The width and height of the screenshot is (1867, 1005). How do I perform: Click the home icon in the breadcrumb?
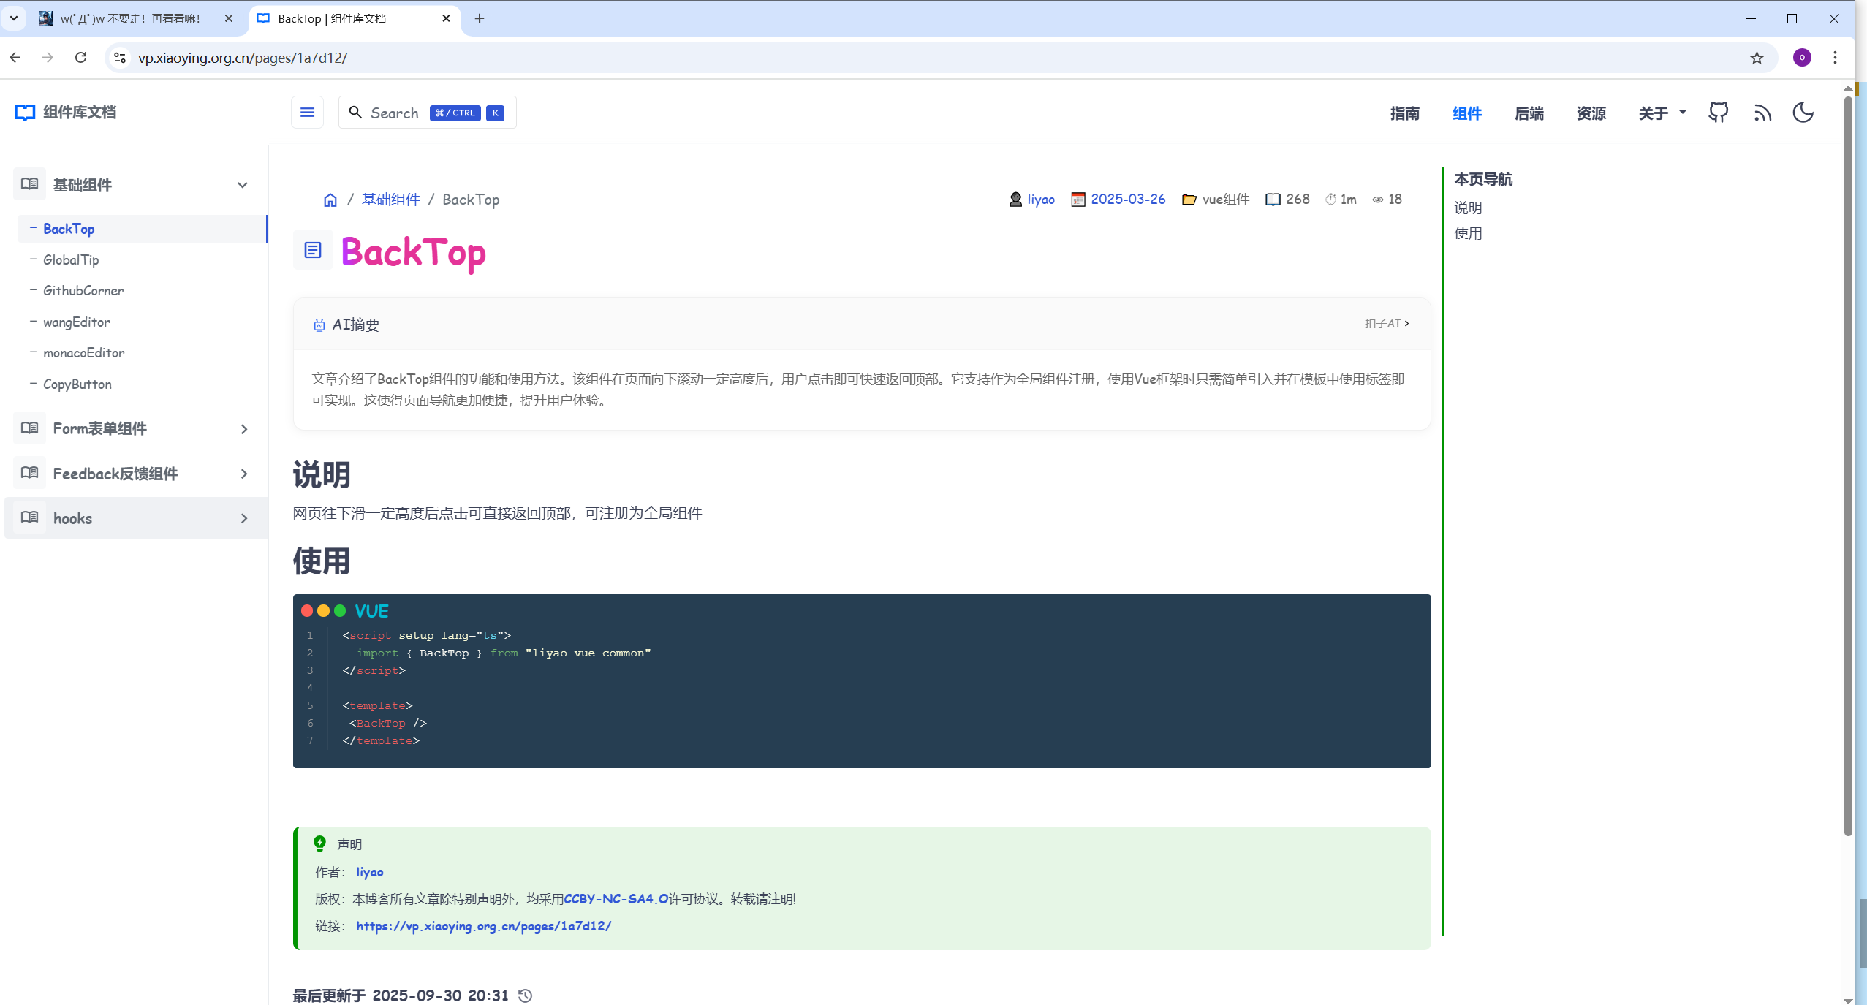click(x=329, y=199)
